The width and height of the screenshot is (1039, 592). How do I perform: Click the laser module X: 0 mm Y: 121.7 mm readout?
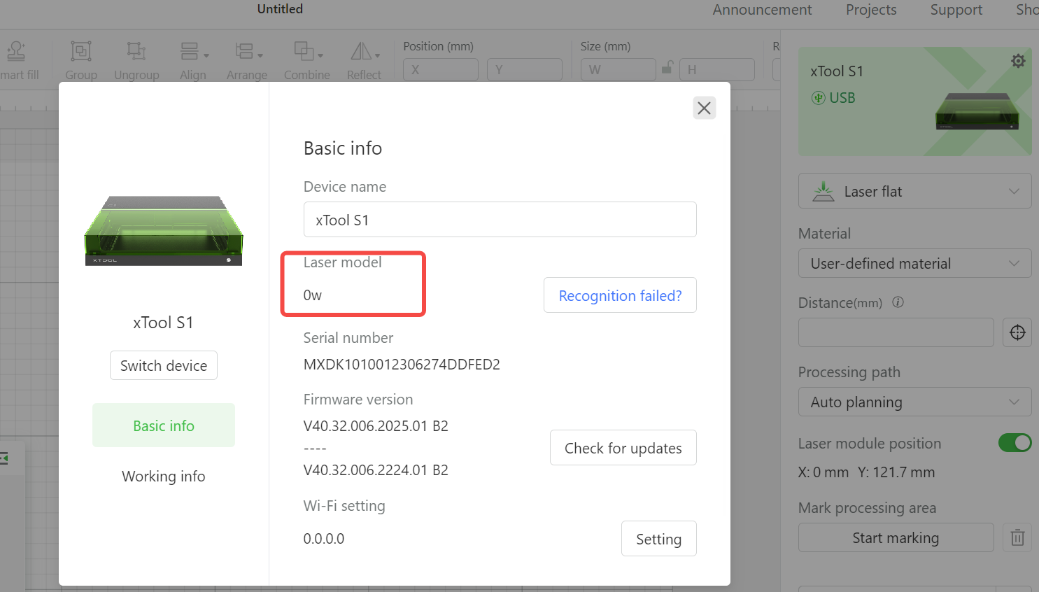[867, 472]
